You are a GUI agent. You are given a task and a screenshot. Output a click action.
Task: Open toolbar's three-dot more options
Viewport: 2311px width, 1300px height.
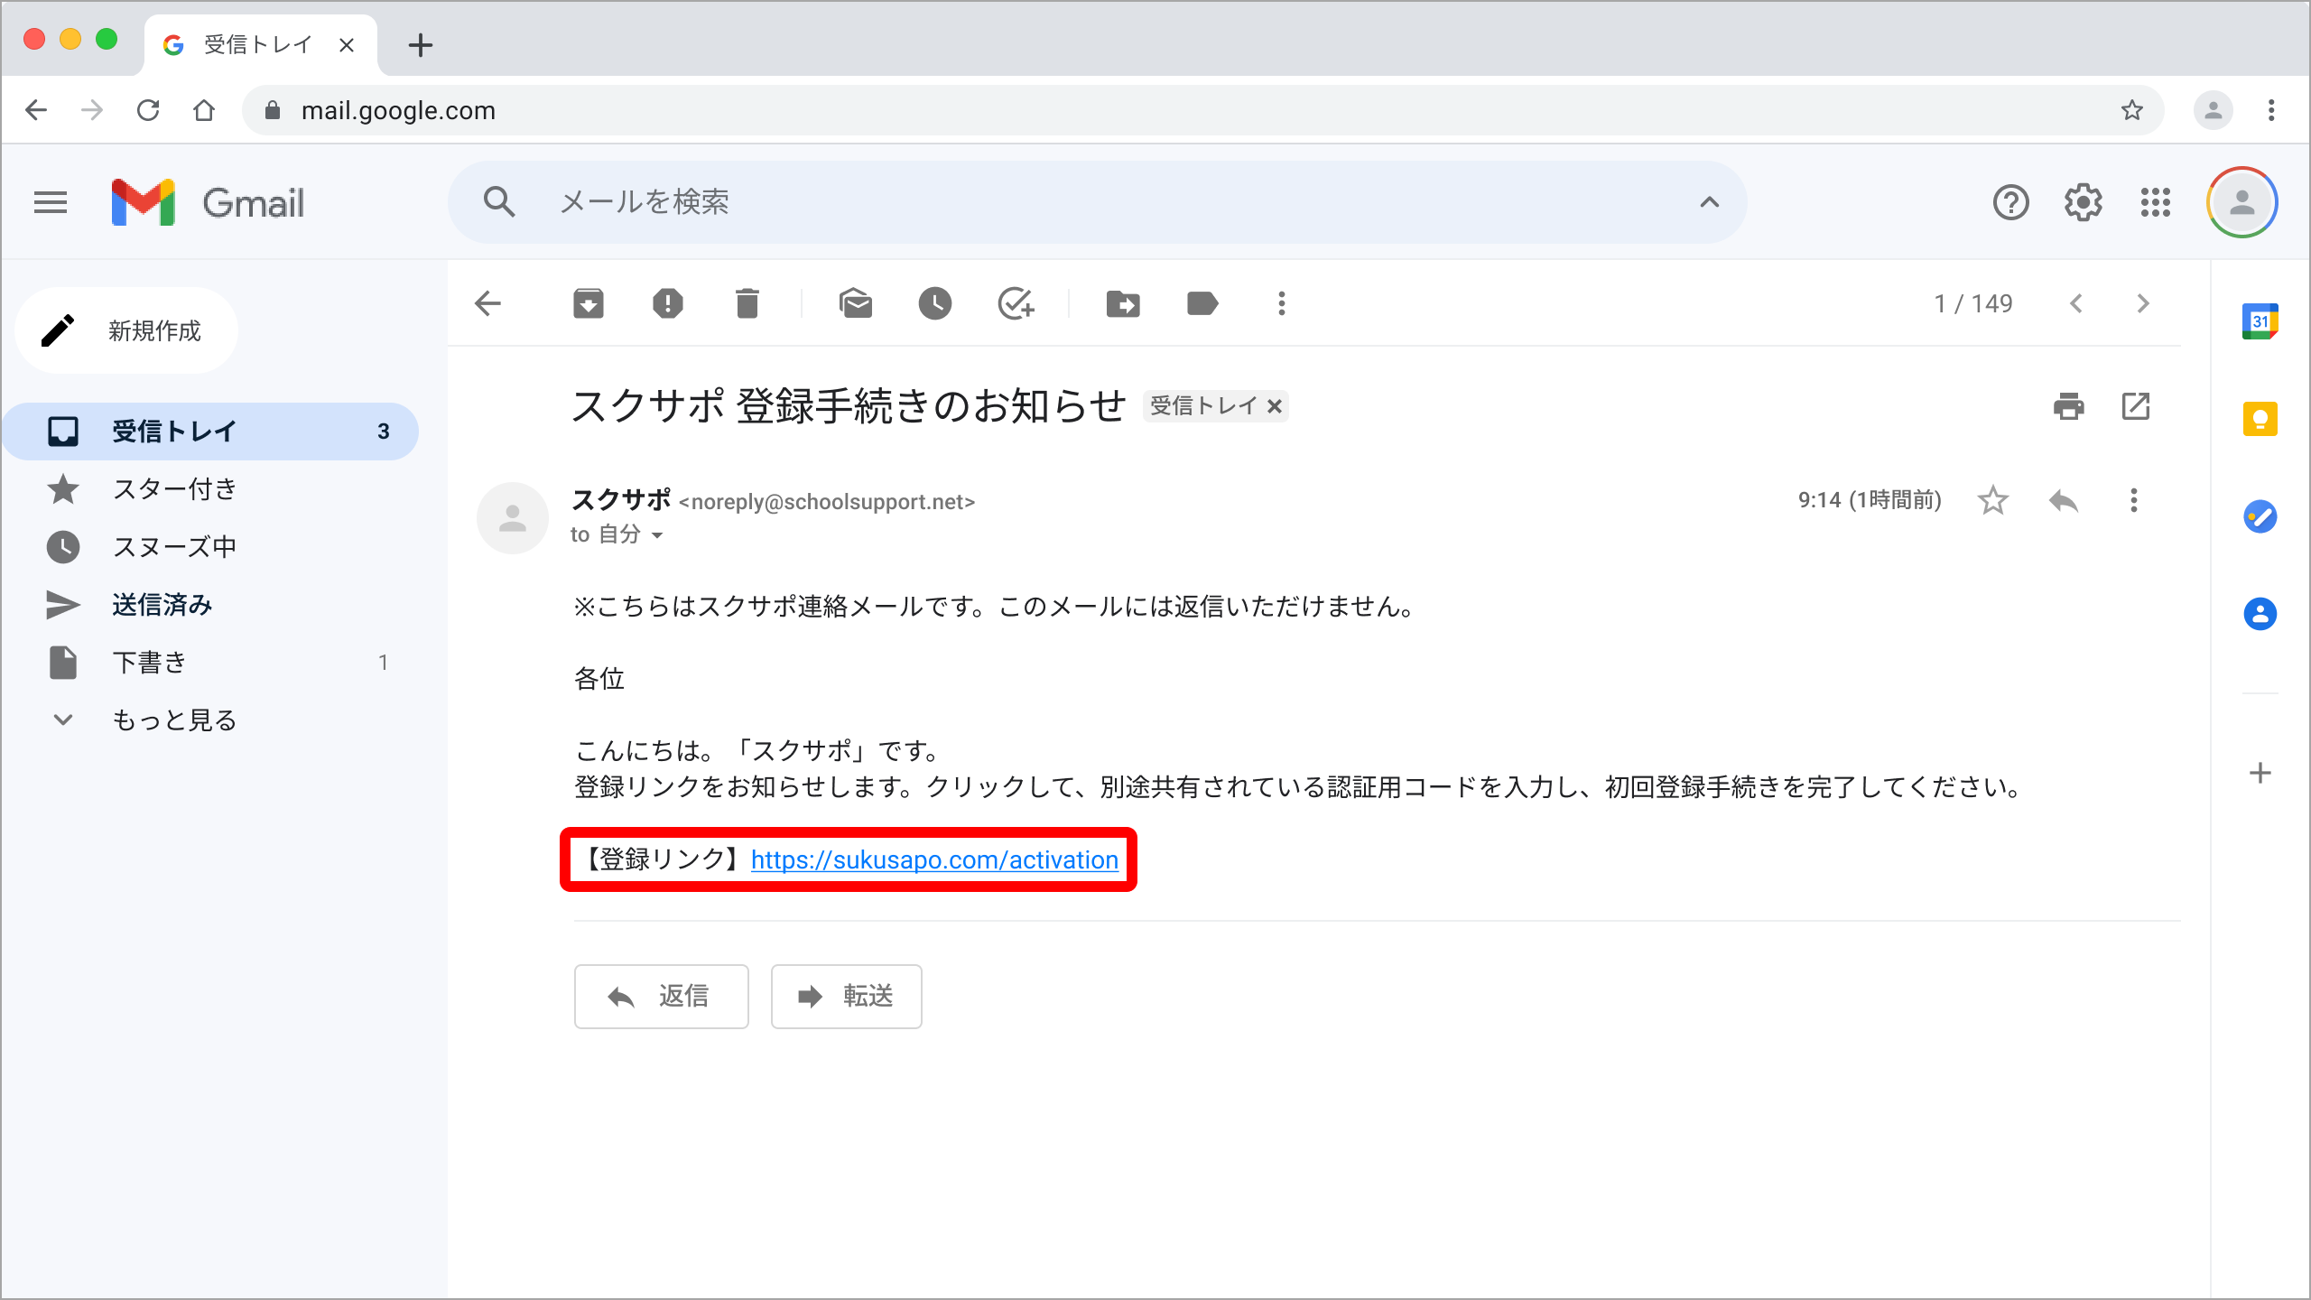click(1282, 303)
